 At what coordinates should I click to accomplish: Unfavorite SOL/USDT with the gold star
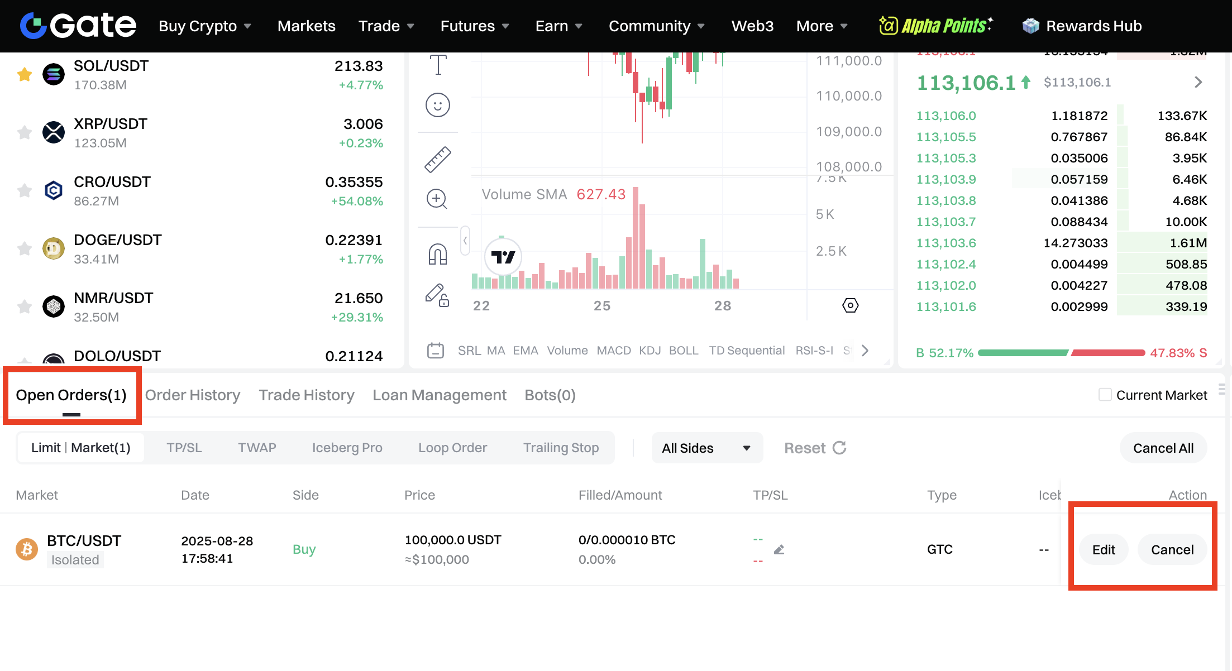(25, 74)
